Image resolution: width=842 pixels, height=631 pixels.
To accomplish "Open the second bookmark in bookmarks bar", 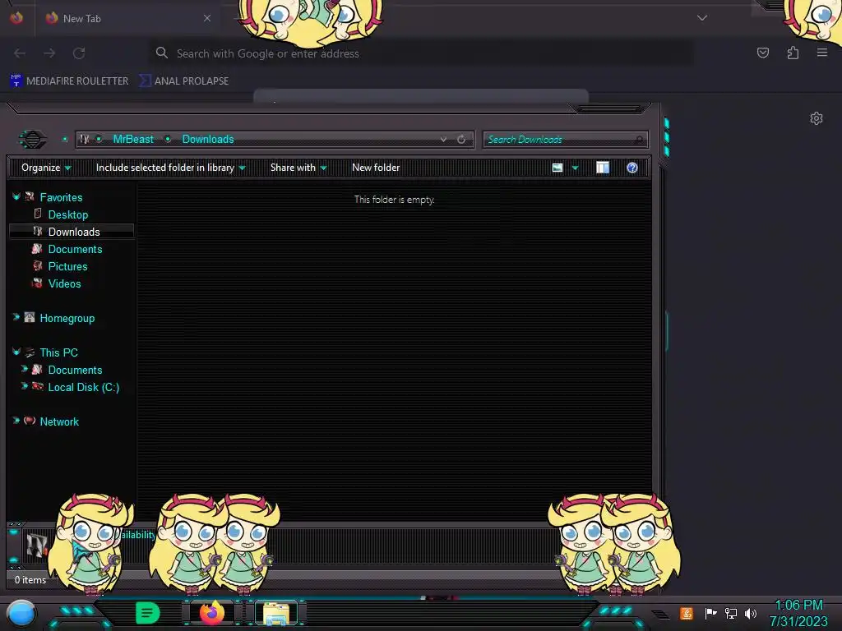I will (184, 81).
